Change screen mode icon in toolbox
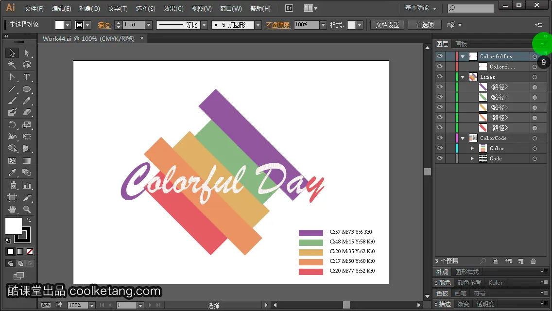Image resolution: width=552 pixels, height=311 pixels. point(18,276)
